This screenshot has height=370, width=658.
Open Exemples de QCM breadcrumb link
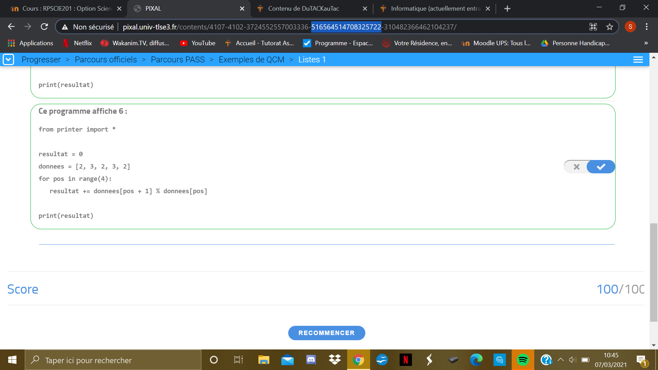click(251, 60)
